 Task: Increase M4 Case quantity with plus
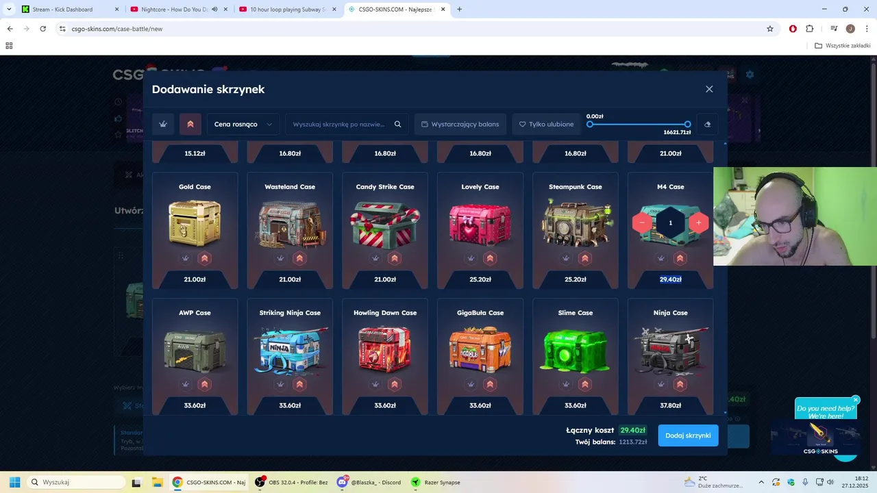699,223
